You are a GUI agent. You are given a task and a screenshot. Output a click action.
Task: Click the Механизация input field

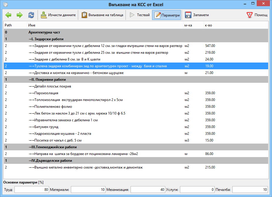point(148,190)
